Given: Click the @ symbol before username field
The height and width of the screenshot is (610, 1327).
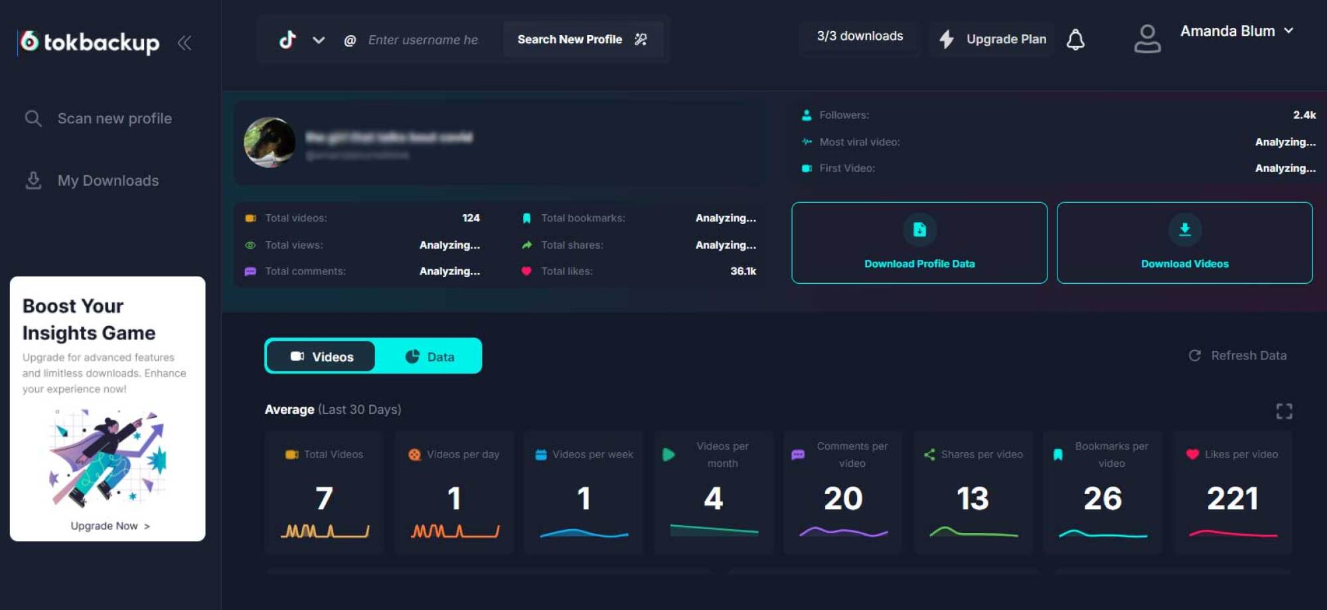Looking at the screenshot, I should [x=350, y=40].
